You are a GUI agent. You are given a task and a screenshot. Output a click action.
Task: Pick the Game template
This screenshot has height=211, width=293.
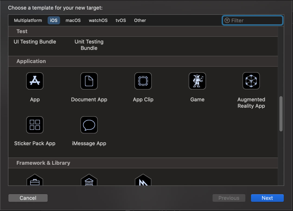197,81
